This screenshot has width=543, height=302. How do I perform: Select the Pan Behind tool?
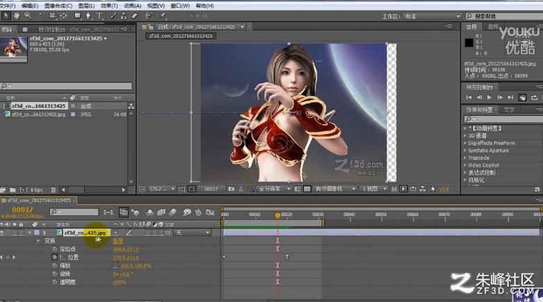point(64,15)
